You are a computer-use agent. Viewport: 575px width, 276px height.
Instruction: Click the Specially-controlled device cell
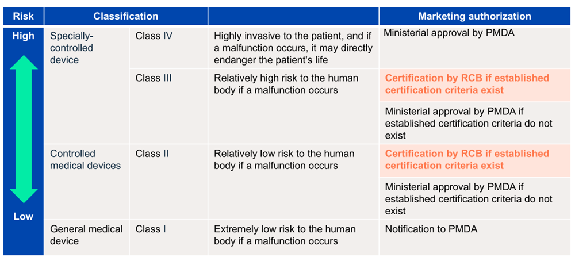coord(87,86)
